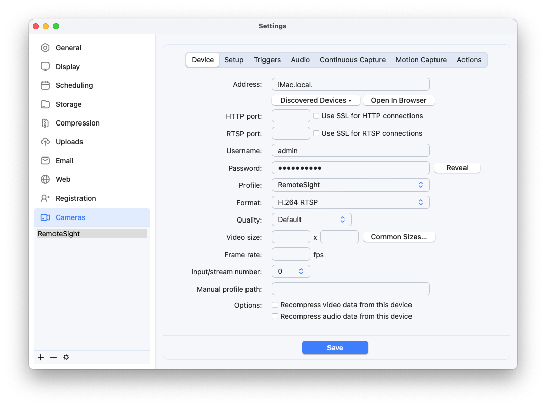Switch to the Motion Capture tab
This screenshot has height=407, width=546.
click(421, 60)
